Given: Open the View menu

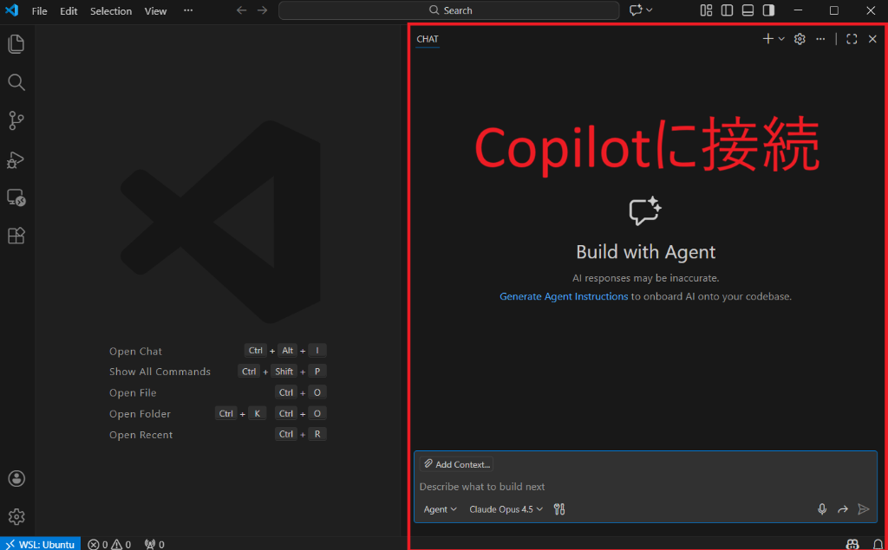Looking at the screenshot, I should [155, 10].
